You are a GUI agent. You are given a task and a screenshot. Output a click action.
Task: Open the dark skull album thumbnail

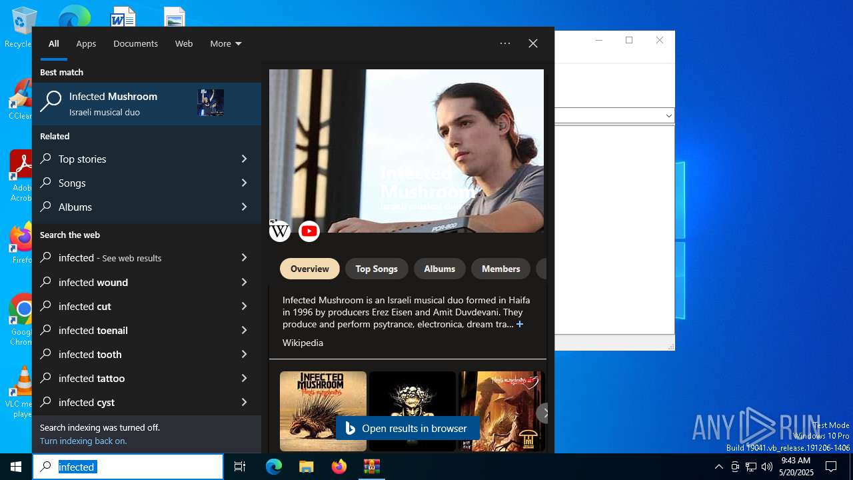(x=413, y=411)
